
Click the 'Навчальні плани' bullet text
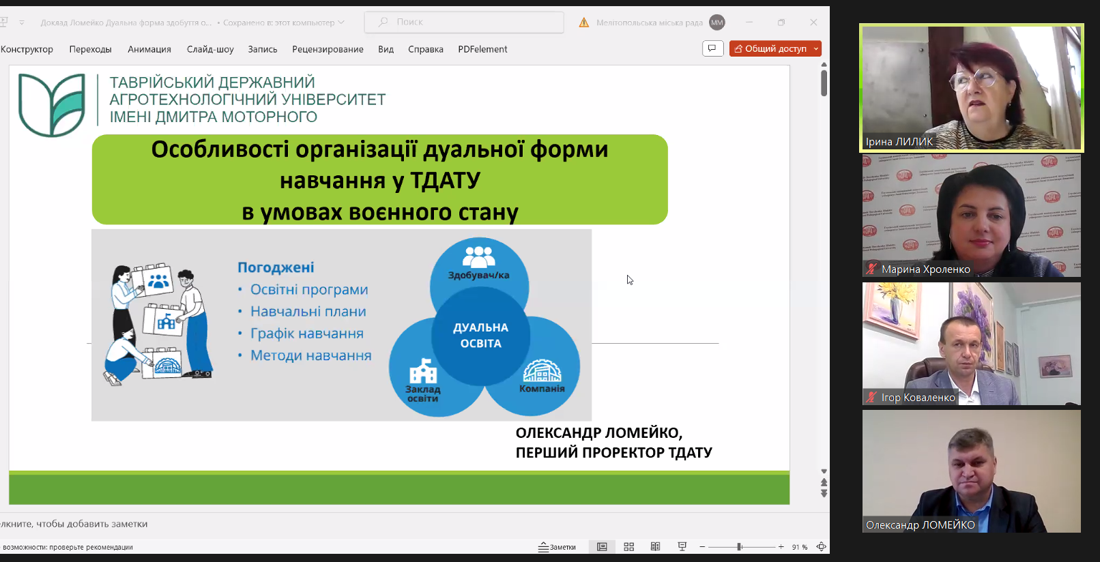click(x=308, y=311)
